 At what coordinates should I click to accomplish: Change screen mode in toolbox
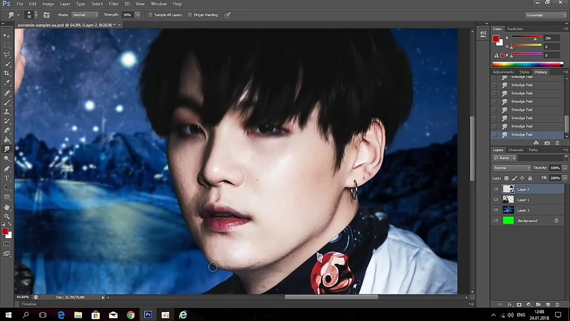tap(7, 254)
